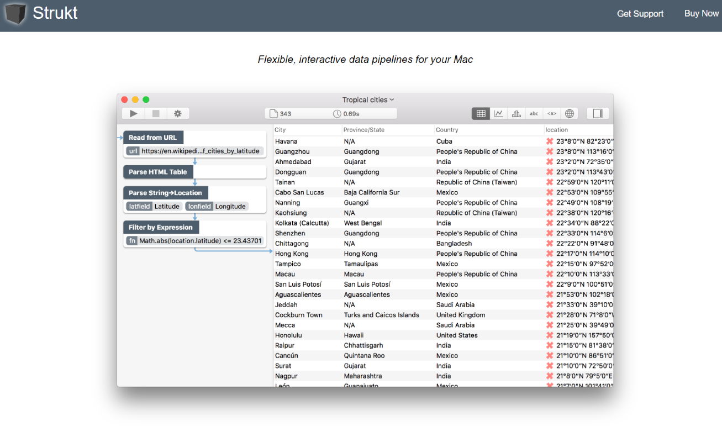This screenshot has height=442, width=722.
Task: Select the Havana city cell
Action: [x=286, y=141]
